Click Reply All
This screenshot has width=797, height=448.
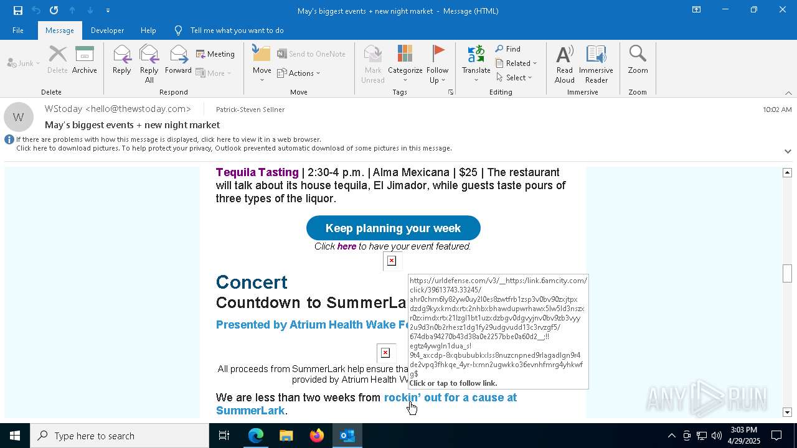149,64
